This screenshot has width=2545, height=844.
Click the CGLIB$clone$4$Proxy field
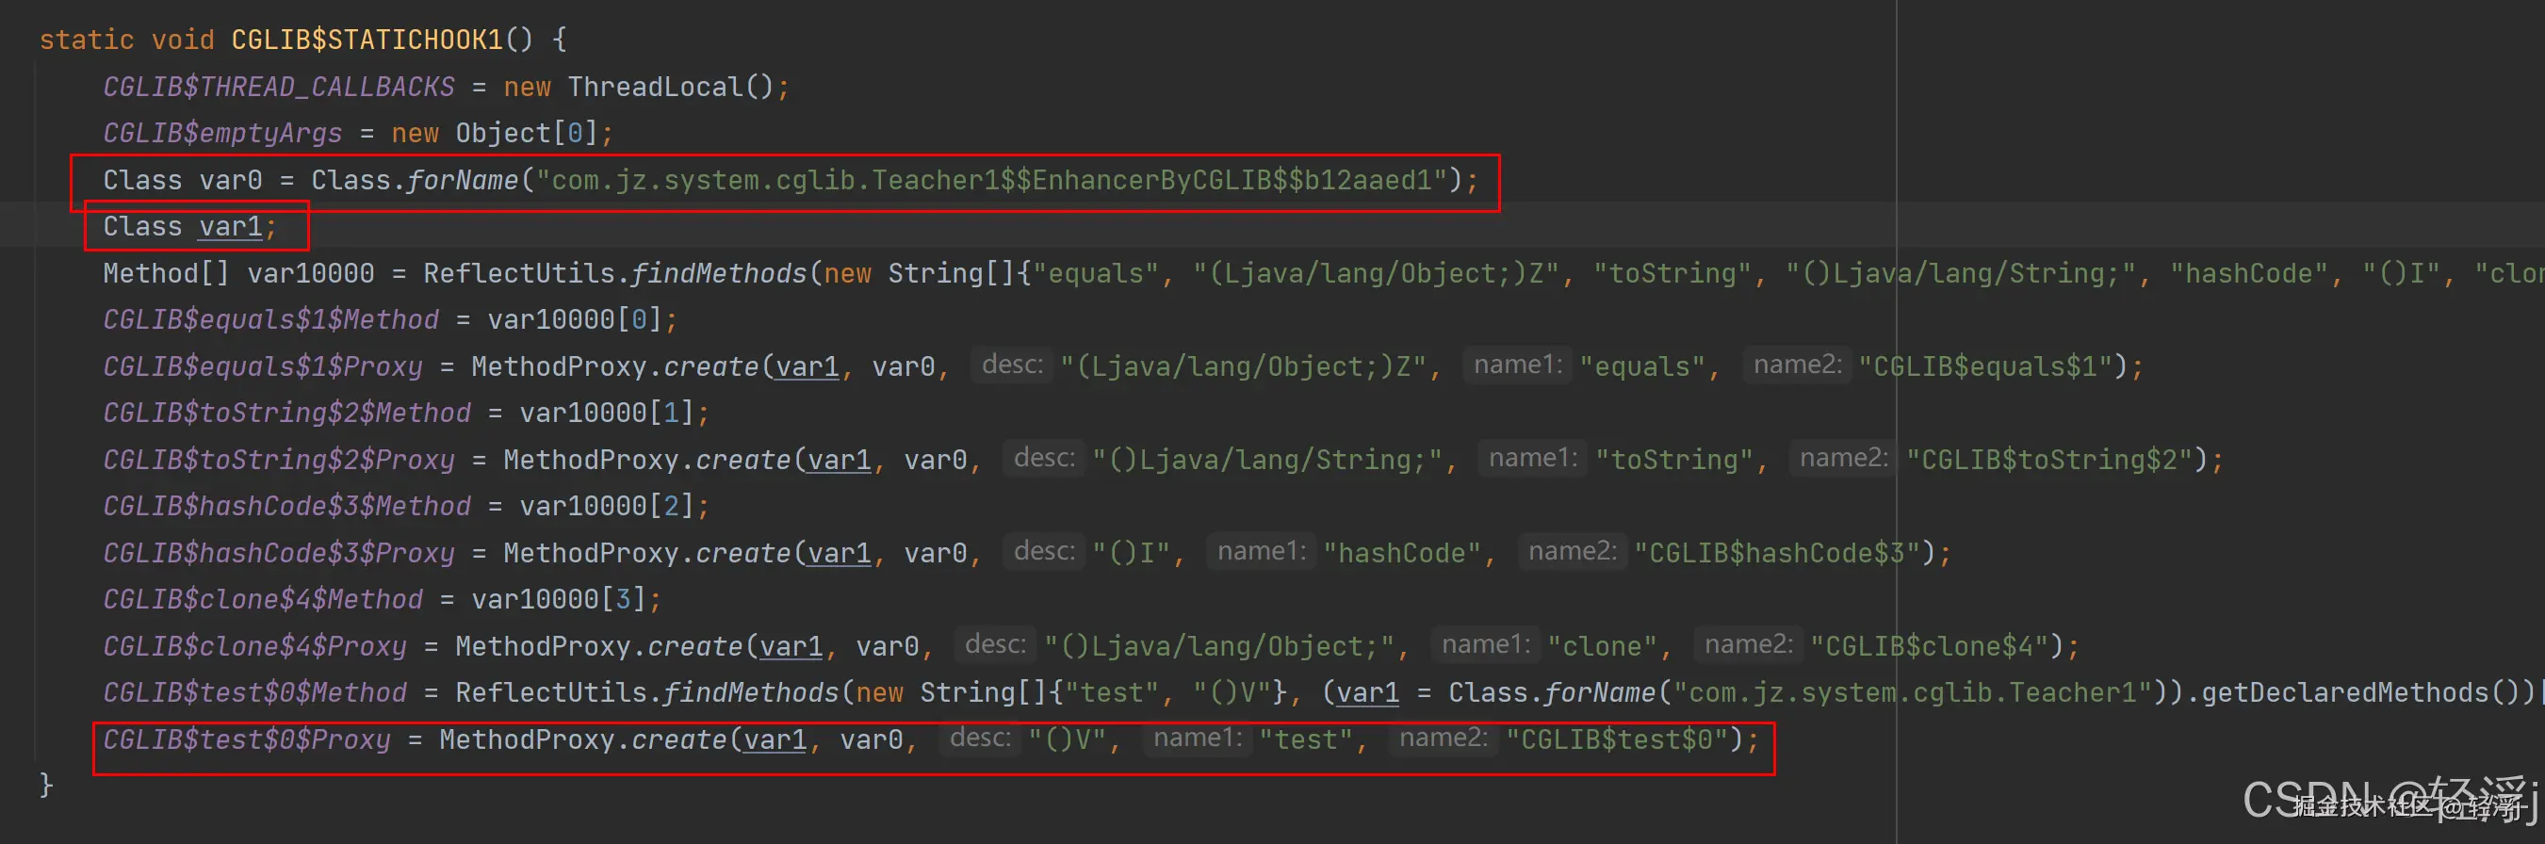255,646
